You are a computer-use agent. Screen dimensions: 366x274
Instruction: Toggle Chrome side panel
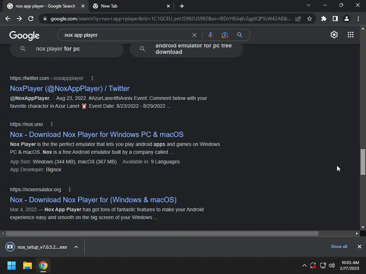click(335, 19)
